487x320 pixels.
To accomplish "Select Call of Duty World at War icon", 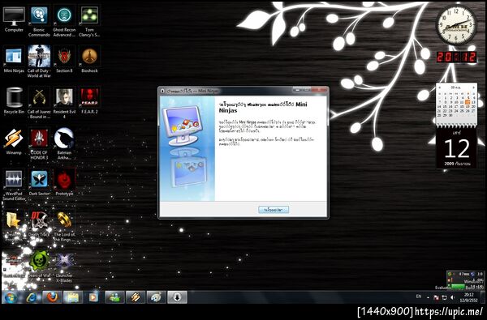I will (x=39, y=62).
